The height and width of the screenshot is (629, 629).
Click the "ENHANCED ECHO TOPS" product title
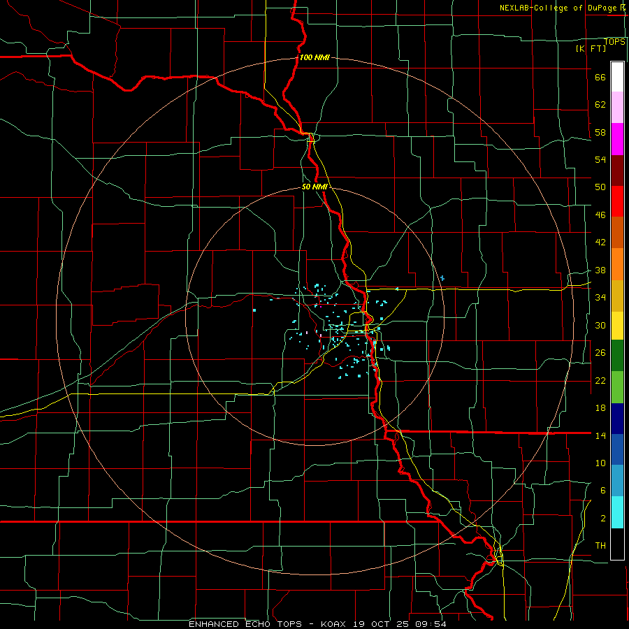[245, 624]
